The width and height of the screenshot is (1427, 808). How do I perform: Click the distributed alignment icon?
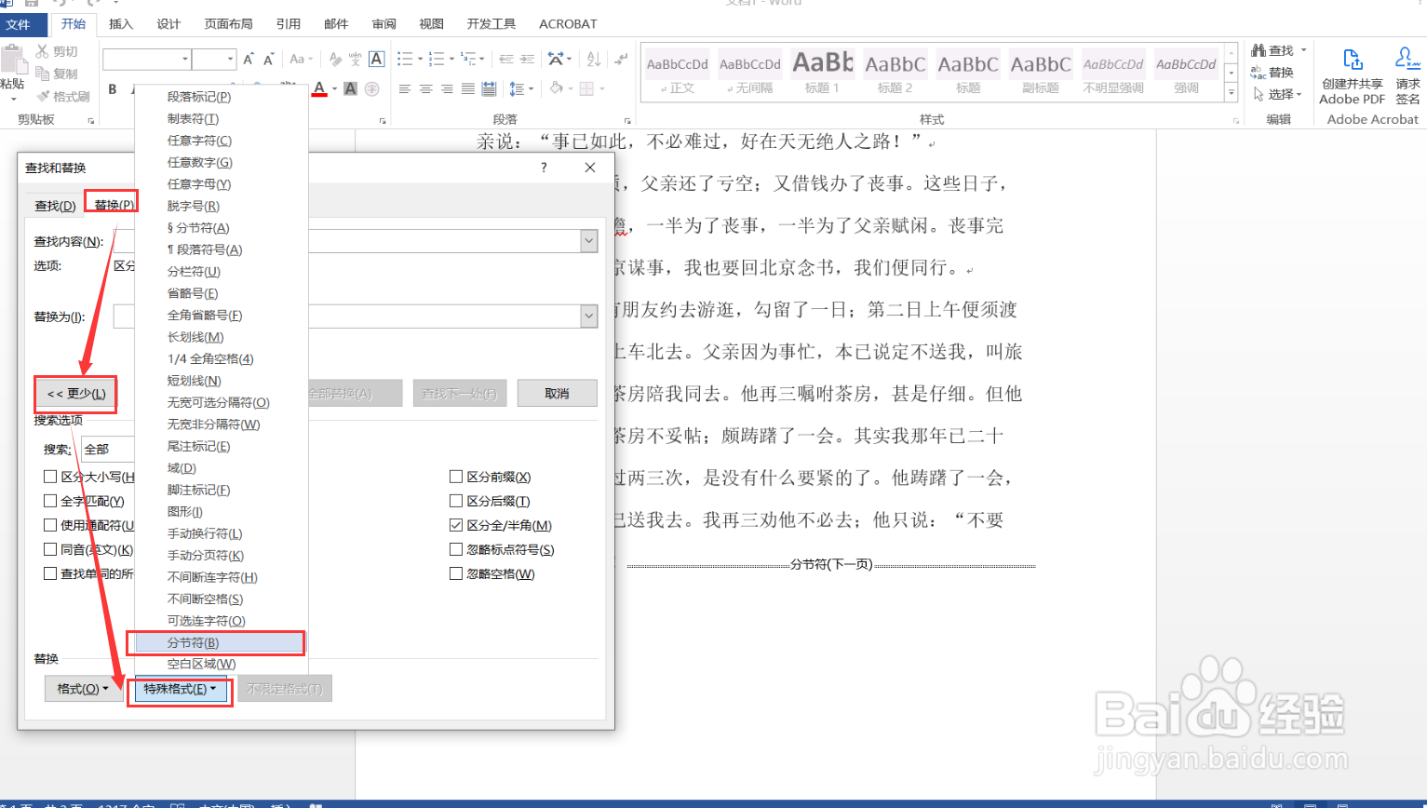click(x=489, y=89)
